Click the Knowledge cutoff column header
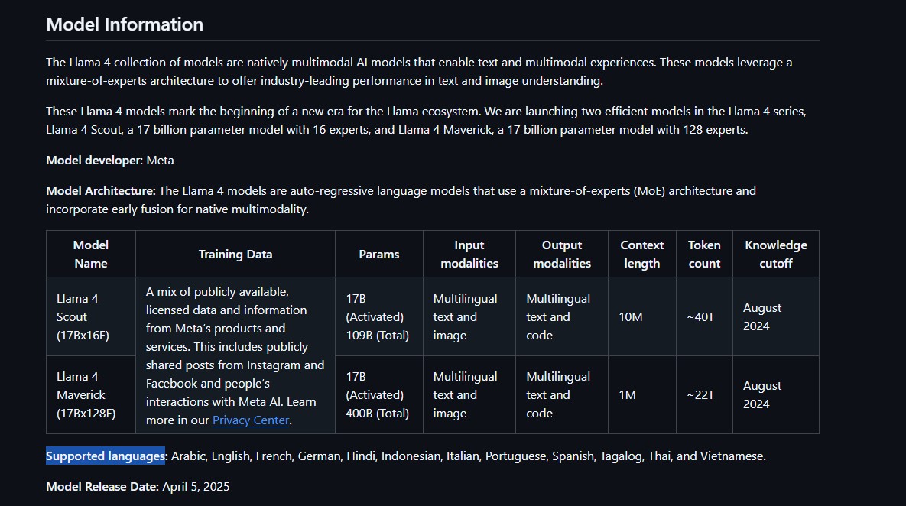The height and width of the screenshot is (506, 906). coord(776,255)
